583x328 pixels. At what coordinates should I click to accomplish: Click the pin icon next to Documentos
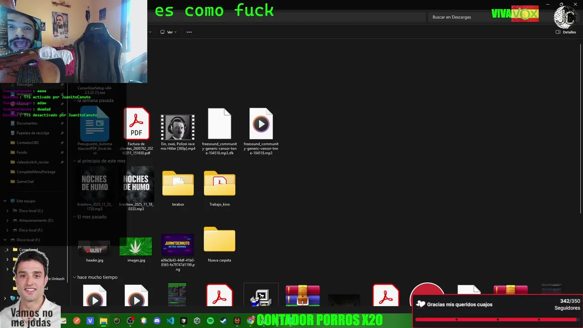[x=62, y=123]
